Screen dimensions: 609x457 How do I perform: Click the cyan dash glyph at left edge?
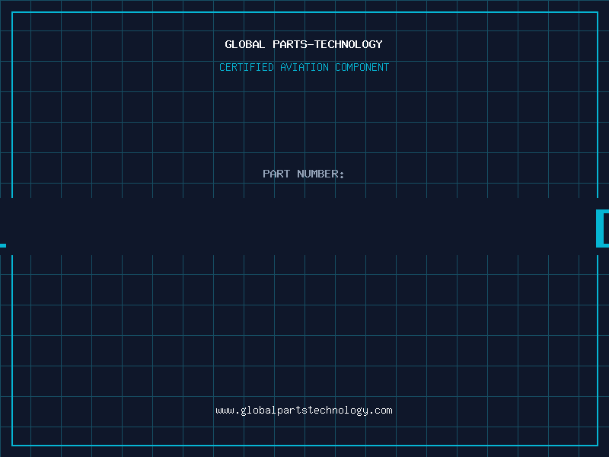pos(3,245)
